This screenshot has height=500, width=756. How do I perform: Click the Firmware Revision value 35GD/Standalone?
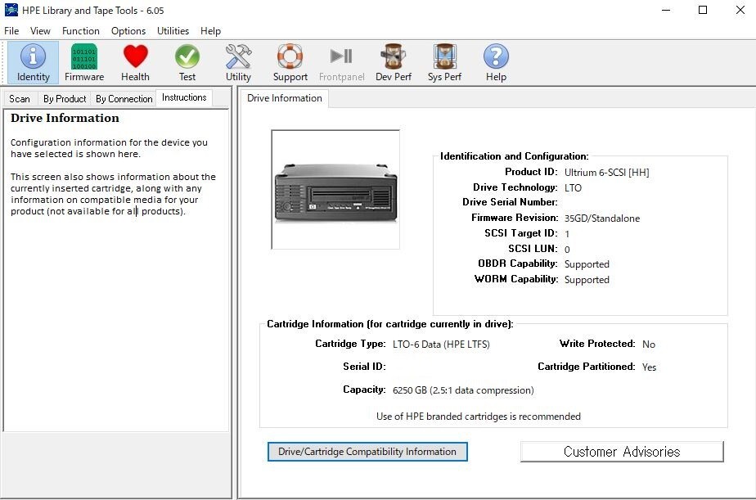602,218
